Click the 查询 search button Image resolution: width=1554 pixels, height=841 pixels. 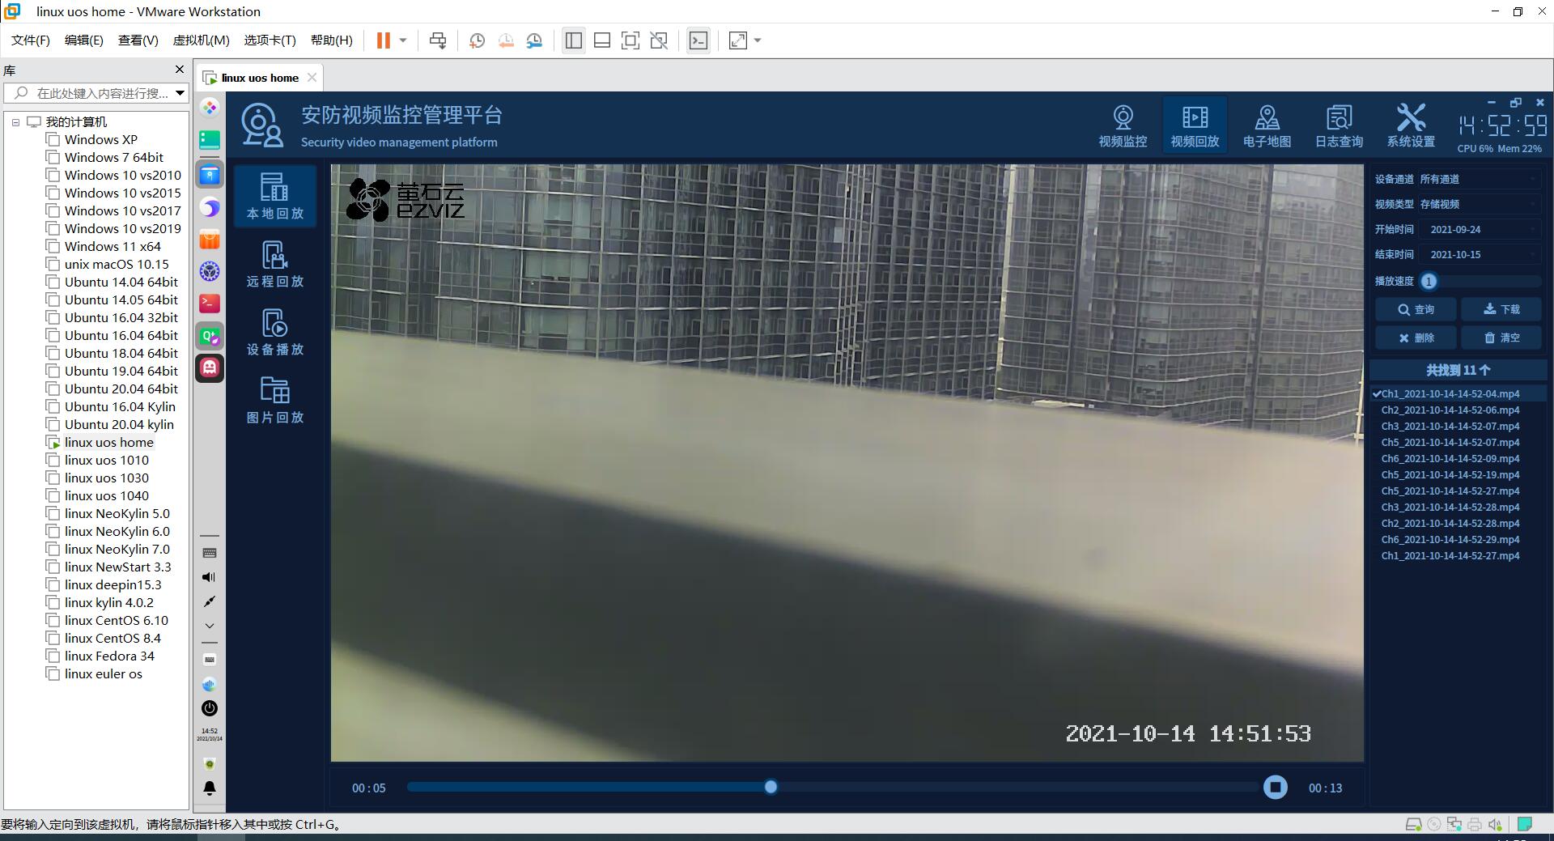point(1416,309)
